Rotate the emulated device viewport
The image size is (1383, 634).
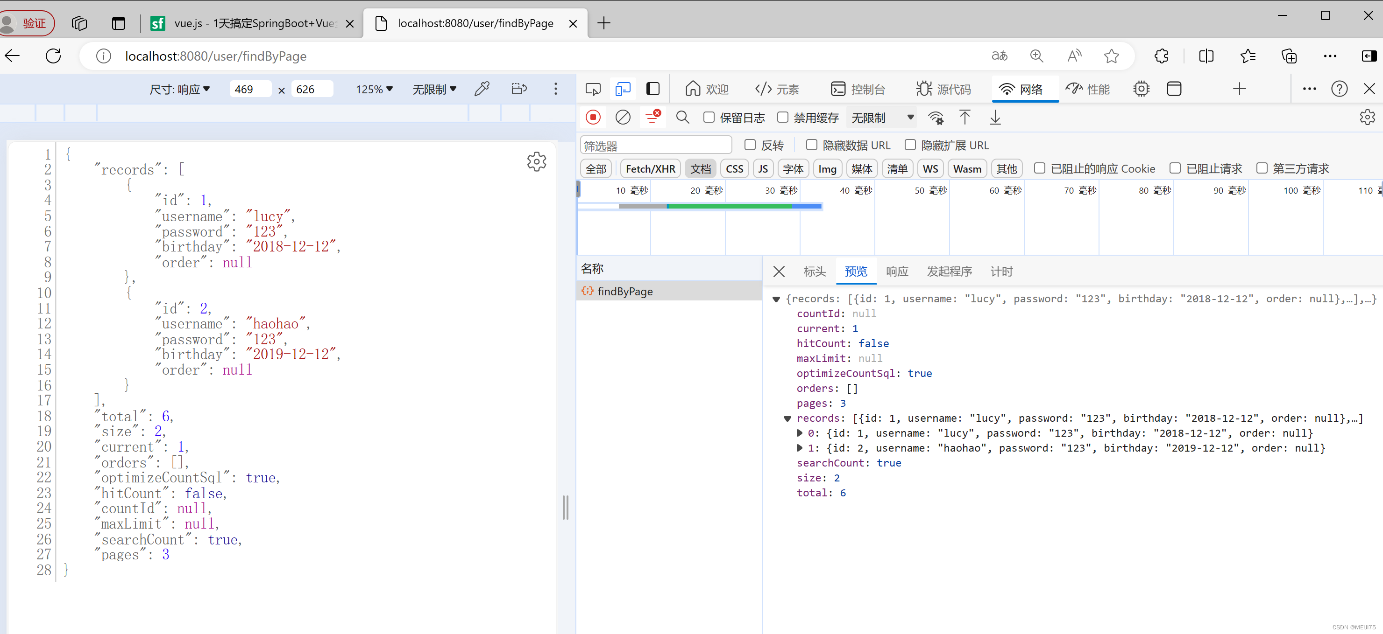[518, 89]
